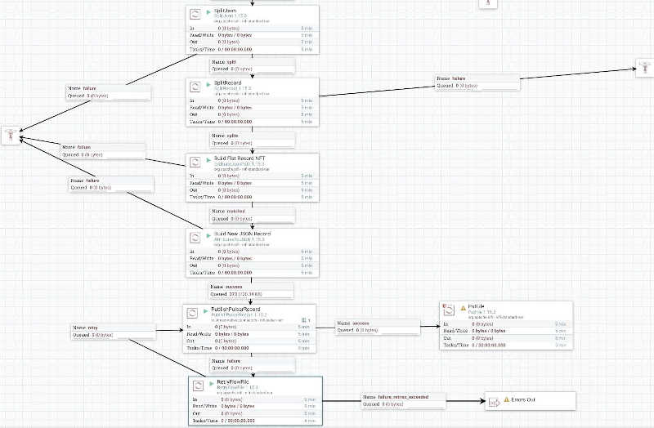Select the failure connection from SplitRecord to right funnel
This screenshot has height=428, width=654.
477,82
